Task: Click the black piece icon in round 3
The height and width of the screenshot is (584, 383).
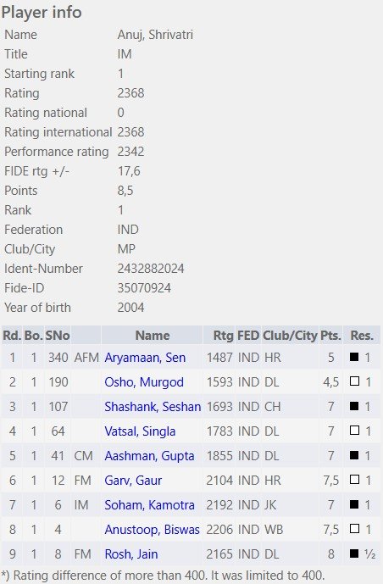Action: [354, 406]
